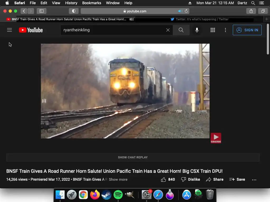Open the Safari share sheet

click(251, 11)
